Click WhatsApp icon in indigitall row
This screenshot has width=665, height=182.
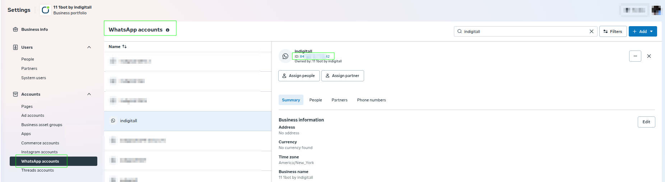tap(113, 121)
